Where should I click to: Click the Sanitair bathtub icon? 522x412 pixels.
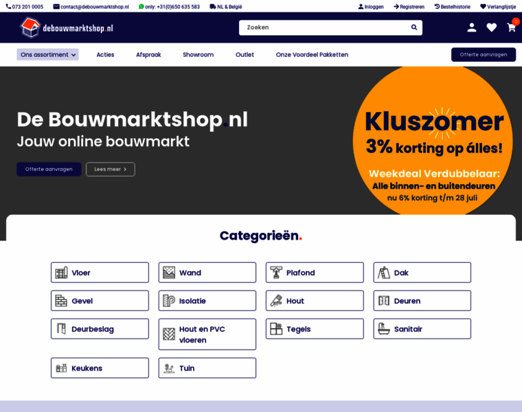[383, 329]
